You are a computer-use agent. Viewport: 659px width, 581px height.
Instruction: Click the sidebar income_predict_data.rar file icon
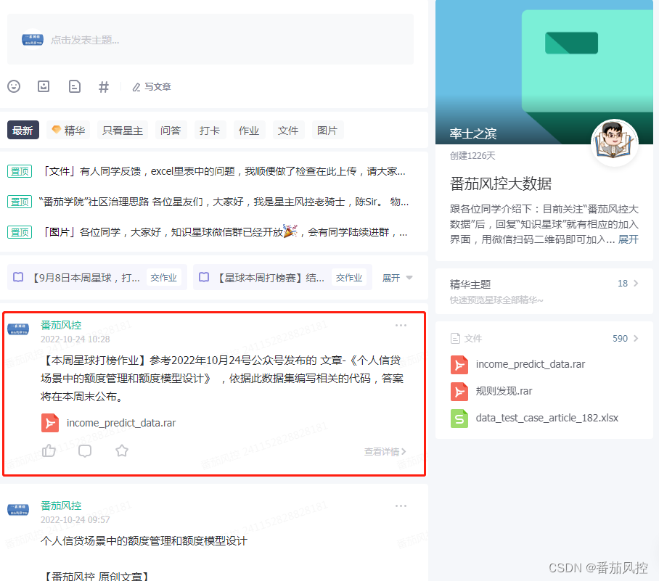coord(459,365)
